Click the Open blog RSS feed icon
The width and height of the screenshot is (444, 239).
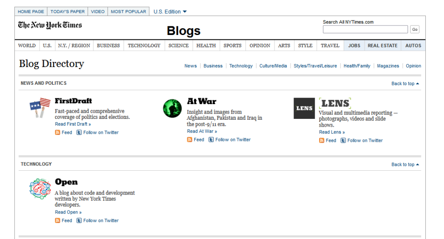(x=58, y=221)
